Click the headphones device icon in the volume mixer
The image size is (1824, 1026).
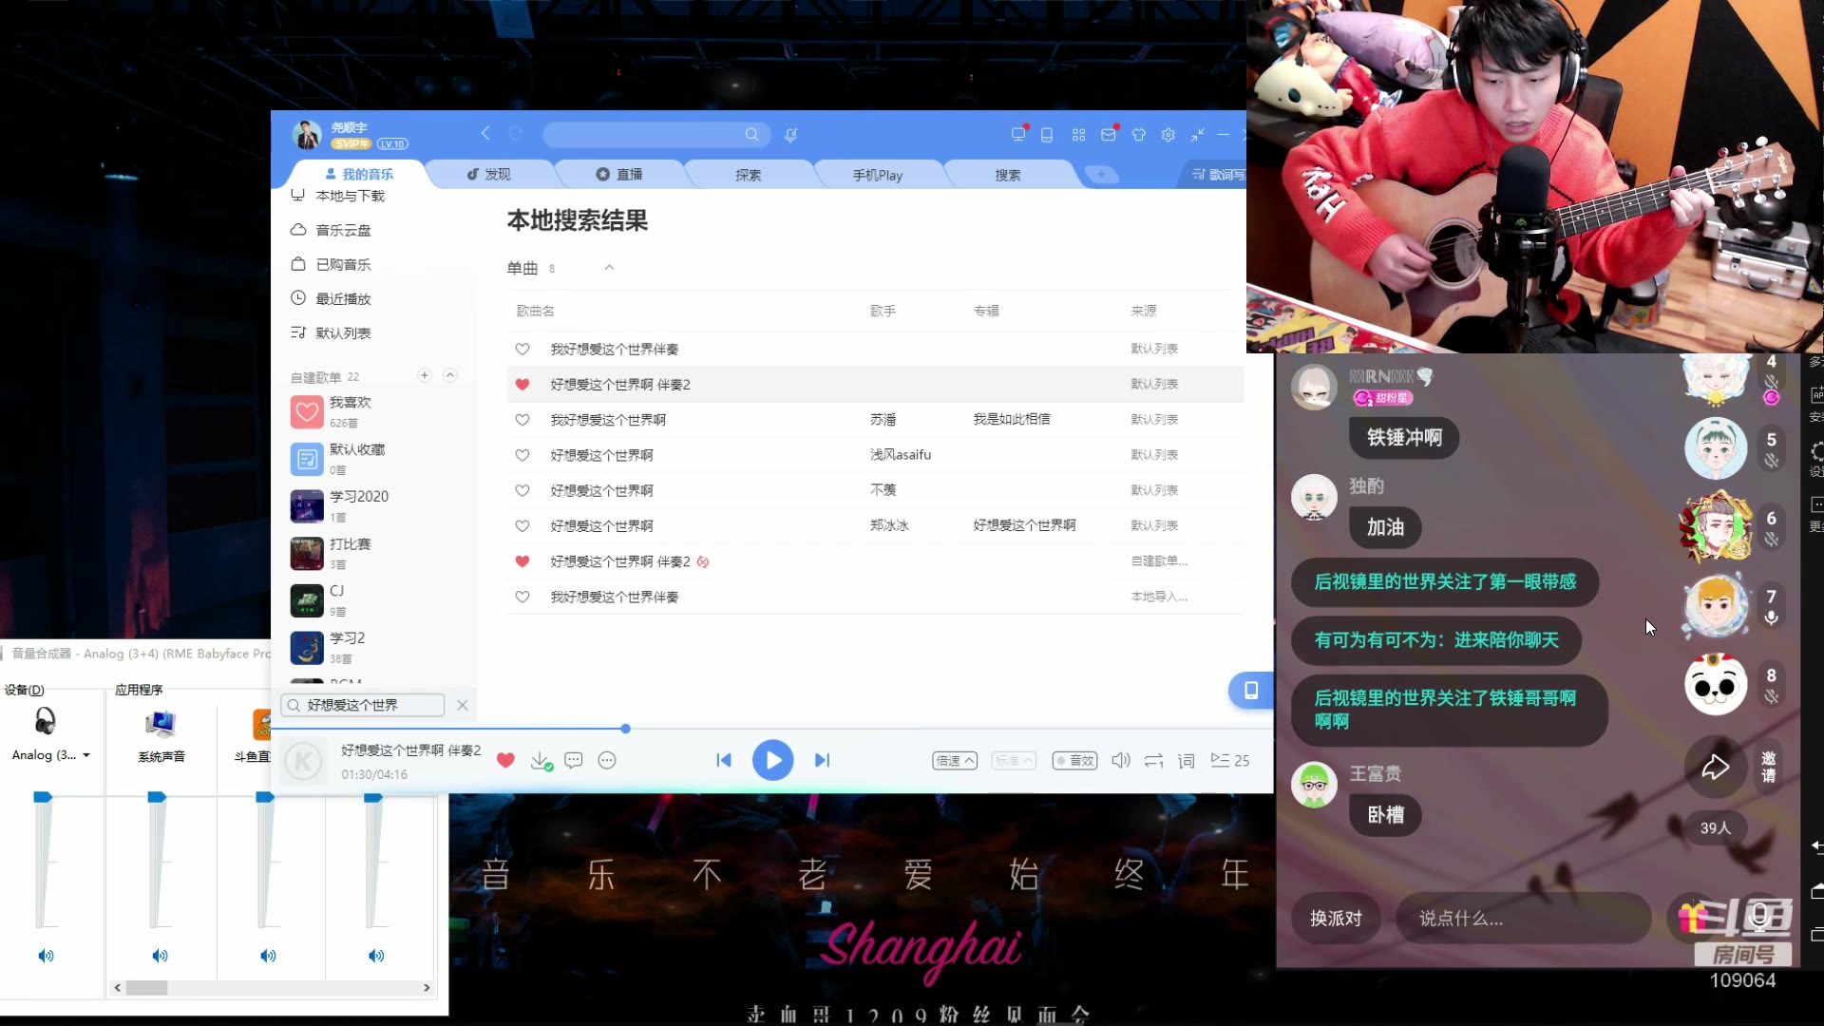(x=45, y=722)
